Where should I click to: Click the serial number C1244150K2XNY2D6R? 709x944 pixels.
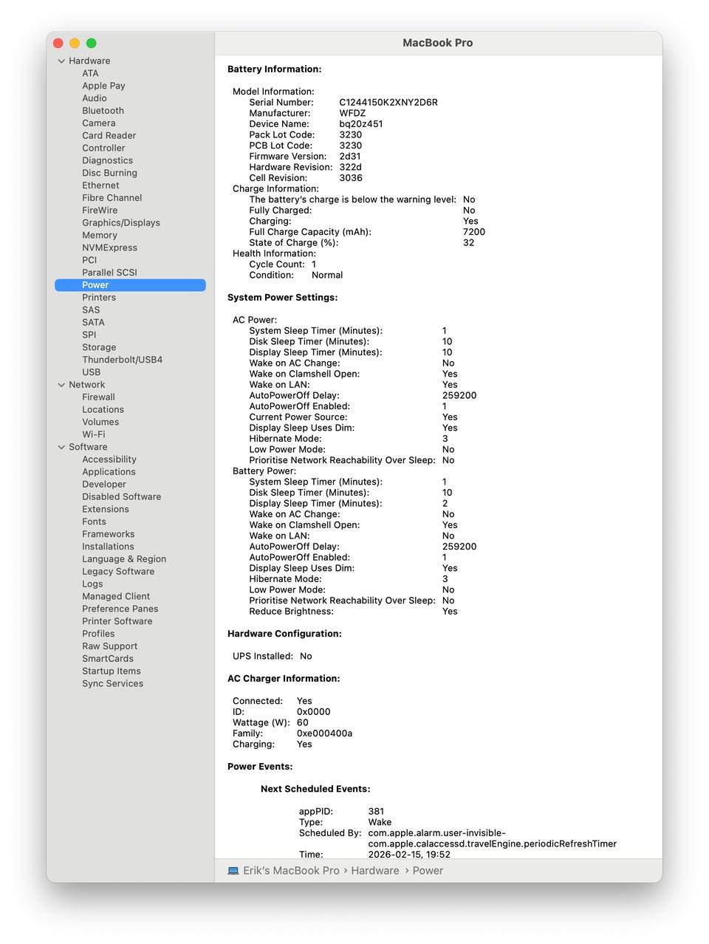pos(388,103)
